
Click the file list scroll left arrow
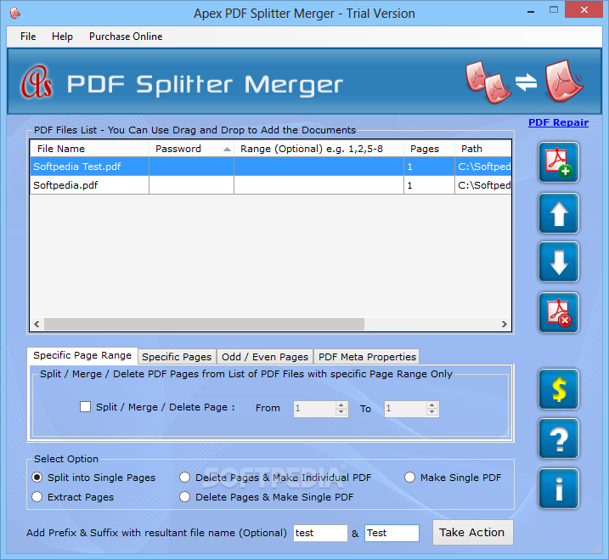tap(37, 324)
